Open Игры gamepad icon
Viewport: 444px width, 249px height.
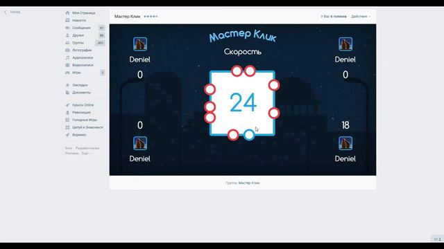[x=67, y=73]
